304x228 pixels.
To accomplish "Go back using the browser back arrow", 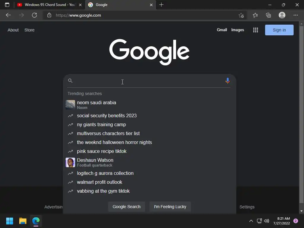I will coord(8,15).
